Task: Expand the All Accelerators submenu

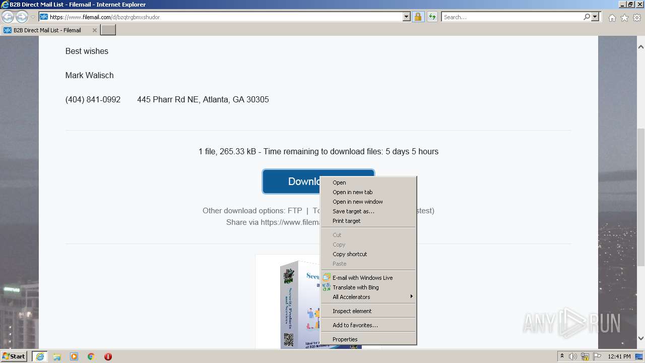Action: 368,297
